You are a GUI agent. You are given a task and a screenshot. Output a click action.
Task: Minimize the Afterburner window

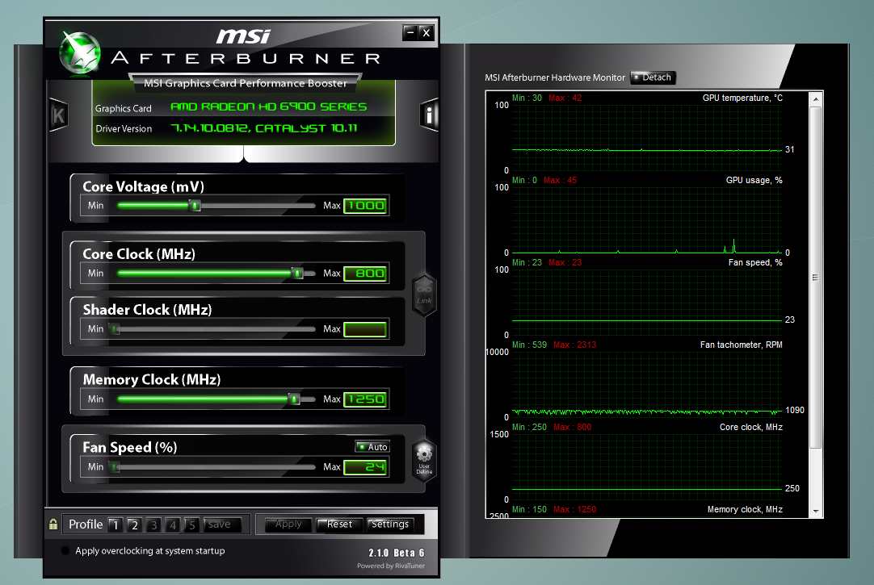pos(410,33)
